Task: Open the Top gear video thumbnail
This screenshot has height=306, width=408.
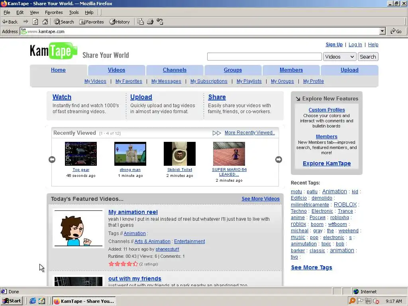Action: [80, 154]
